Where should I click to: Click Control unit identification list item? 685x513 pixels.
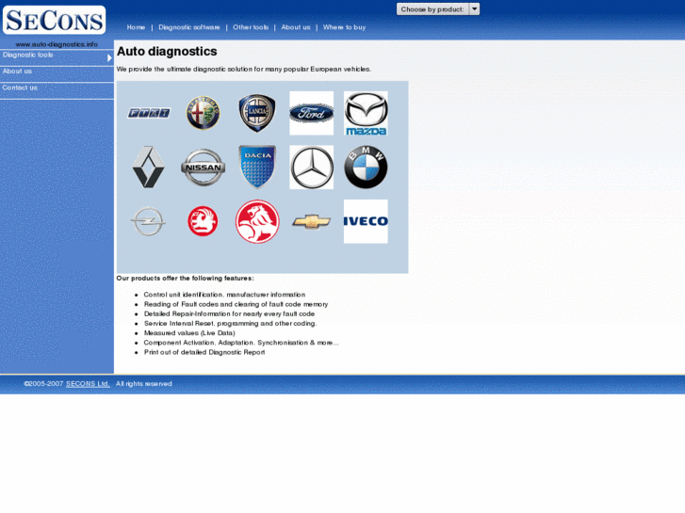[224, 295]
